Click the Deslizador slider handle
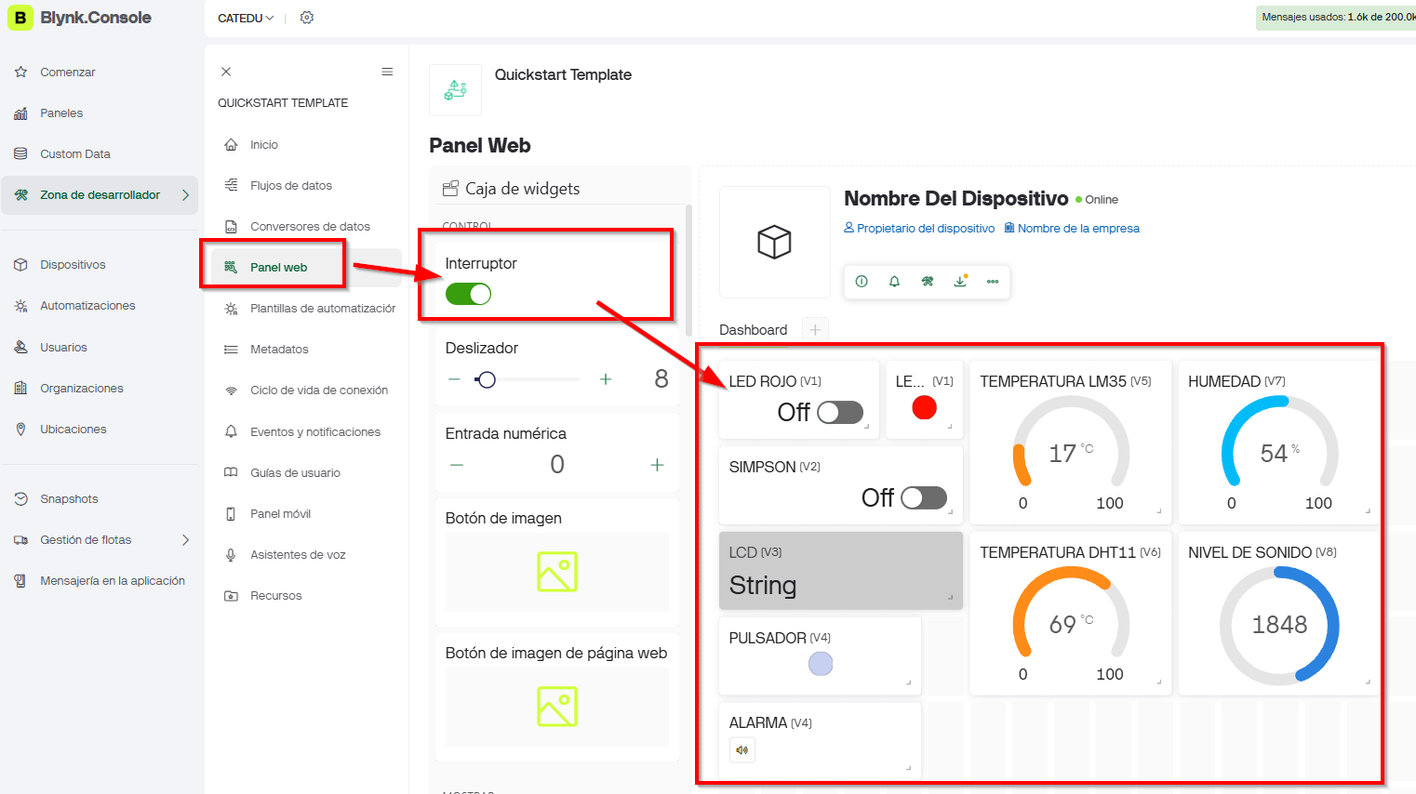Image resolution: width=1416 pixels, height=794 pixels. (x=486, y=379)
